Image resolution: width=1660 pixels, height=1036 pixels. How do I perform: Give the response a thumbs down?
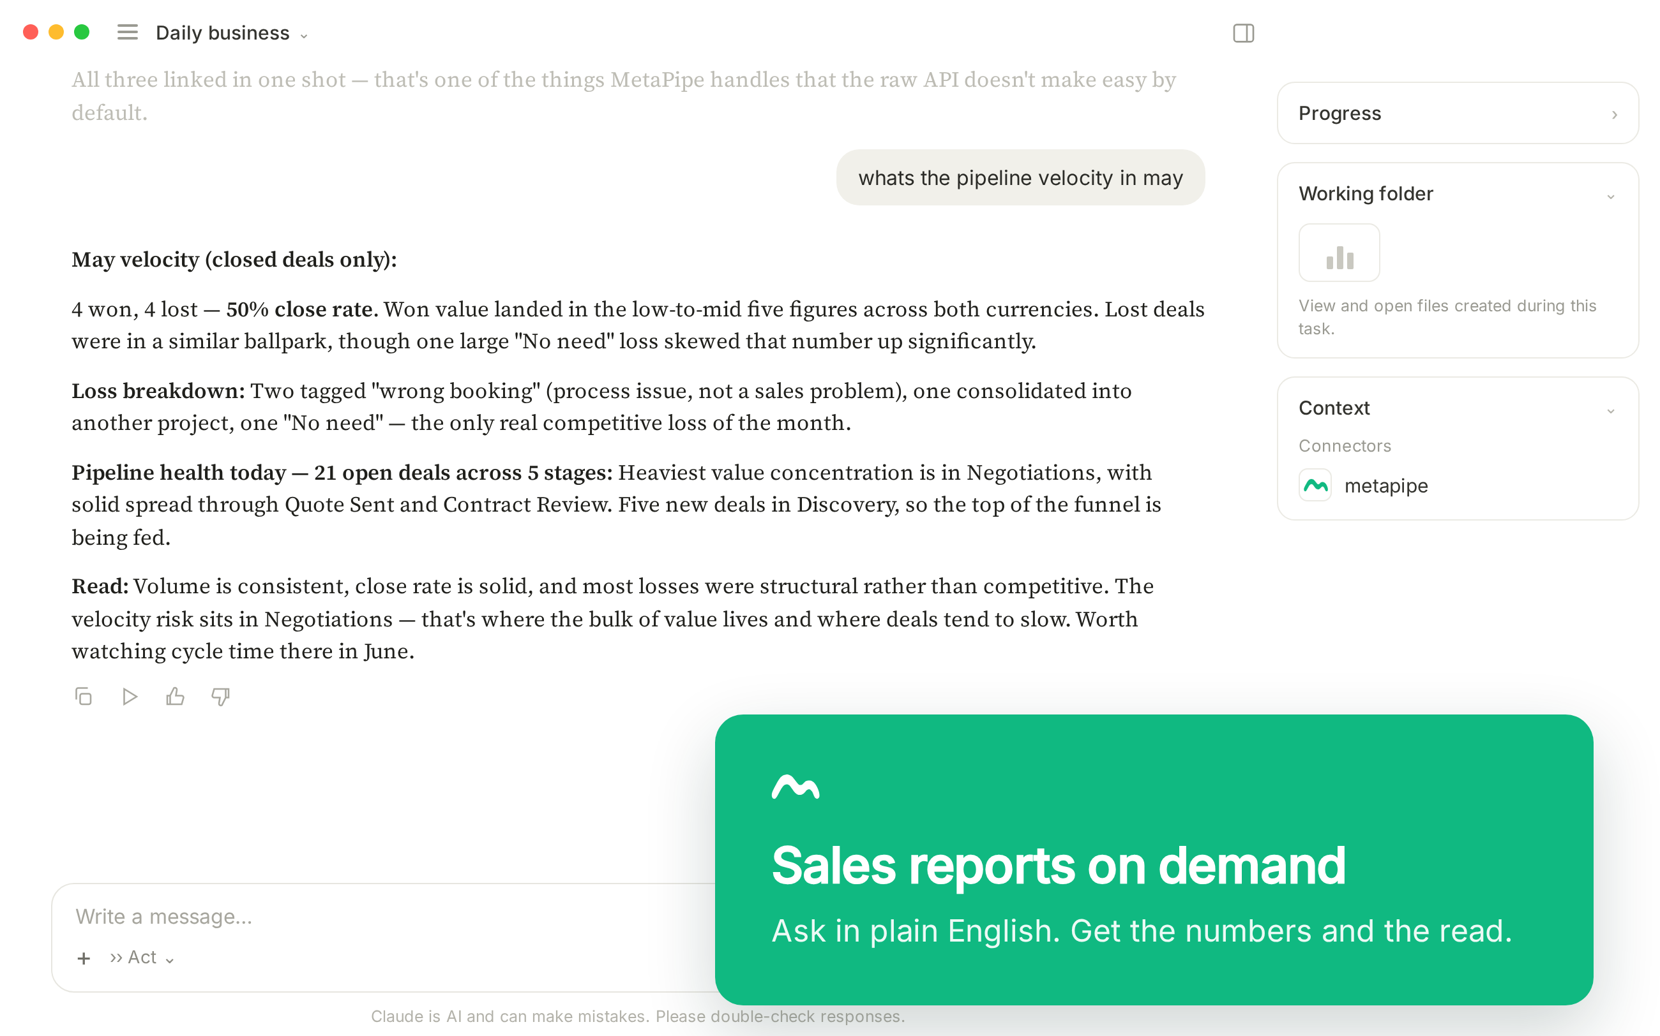pyautogui.click(x=221, y=697)
